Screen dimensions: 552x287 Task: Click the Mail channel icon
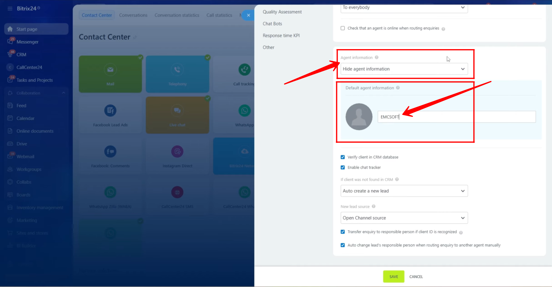coord(110,70)
